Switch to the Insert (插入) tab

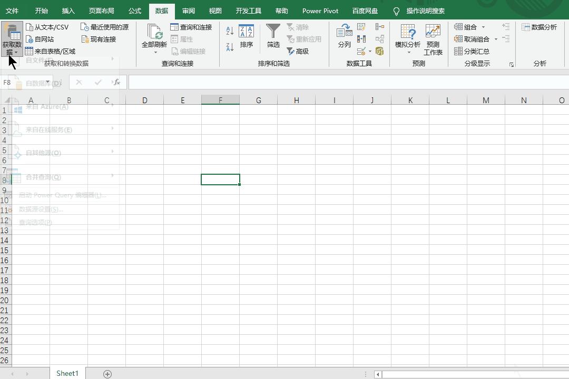click(68, 11)
